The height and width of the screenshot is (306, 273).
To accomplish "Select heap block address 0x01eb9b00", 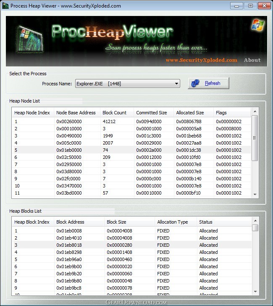I will click(x=69, y=266).
